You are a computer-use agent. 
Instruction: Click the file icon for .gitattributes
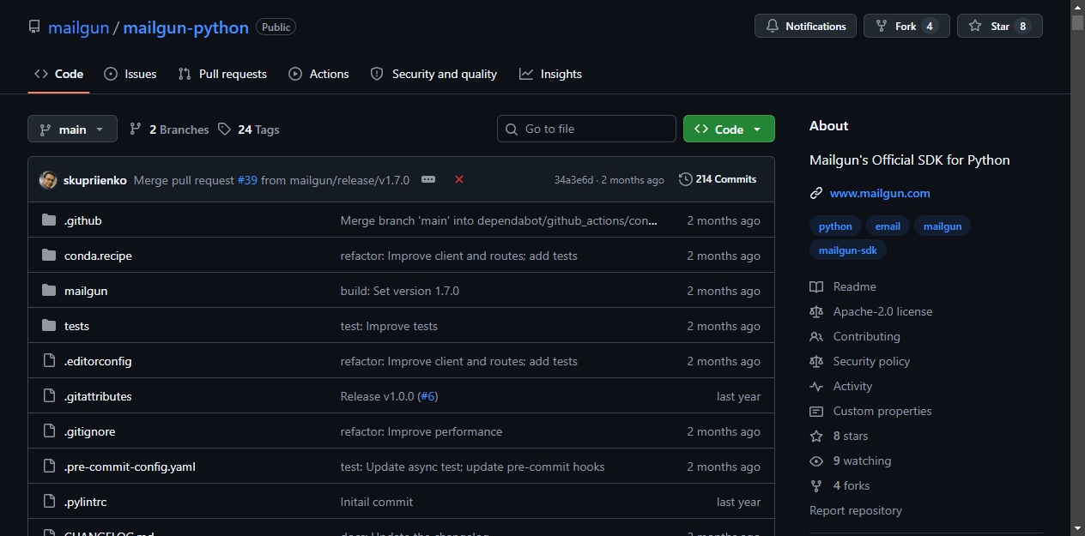tap(49, 396)
